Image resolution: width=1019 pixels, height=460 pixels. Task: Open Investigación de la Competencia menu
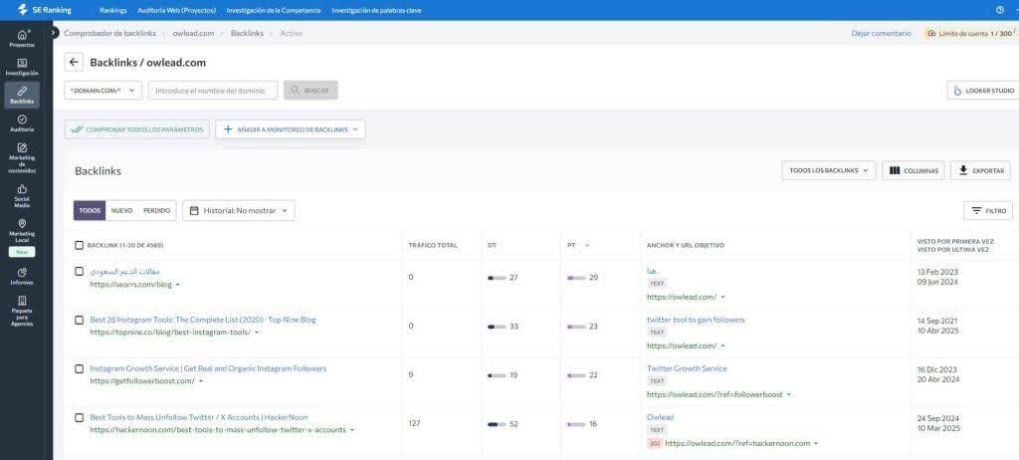click(x=274, y=10)
